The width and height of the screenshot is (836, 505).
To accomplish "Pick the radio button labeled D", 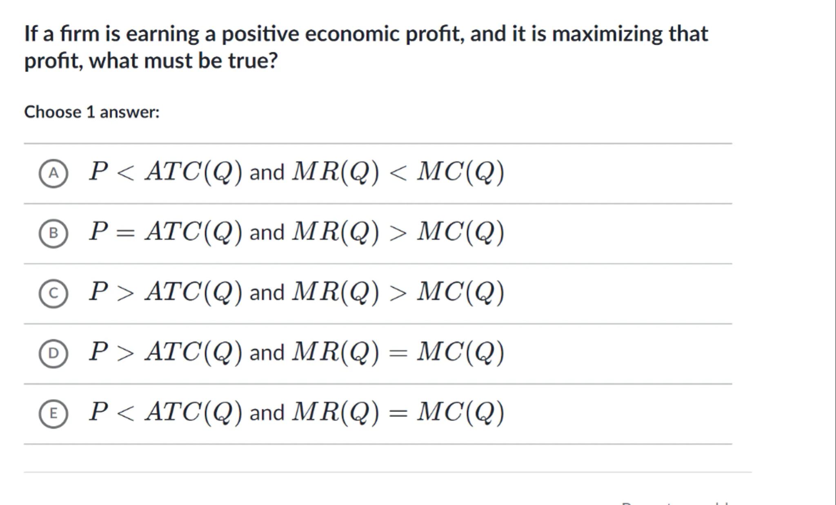I will coord(53,353).
